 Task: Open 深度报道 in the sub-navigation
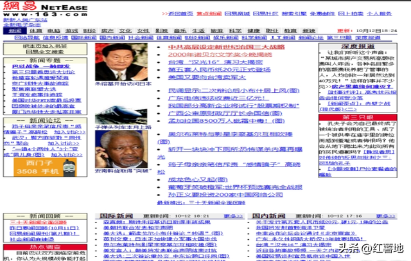(x=368, y=38)
